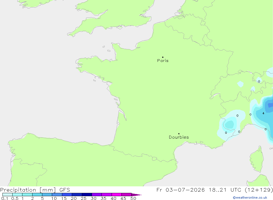Click the '(12+129)' forecast run text
The height and width of the screenshot is (200, 273).
pos(259,190)
